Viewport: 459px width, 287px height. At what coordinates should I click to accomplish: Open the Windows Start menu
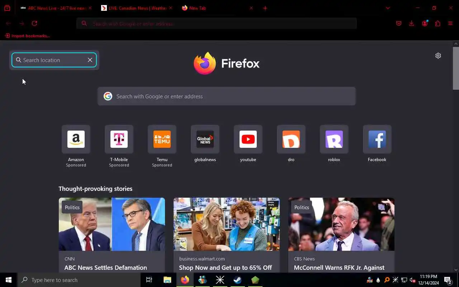coord(9,280)
